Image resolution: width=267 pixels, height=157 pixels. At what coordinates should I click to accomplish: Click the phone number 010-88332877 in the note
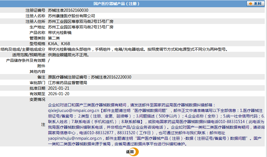pyautogui.click(x=100, y=133)
